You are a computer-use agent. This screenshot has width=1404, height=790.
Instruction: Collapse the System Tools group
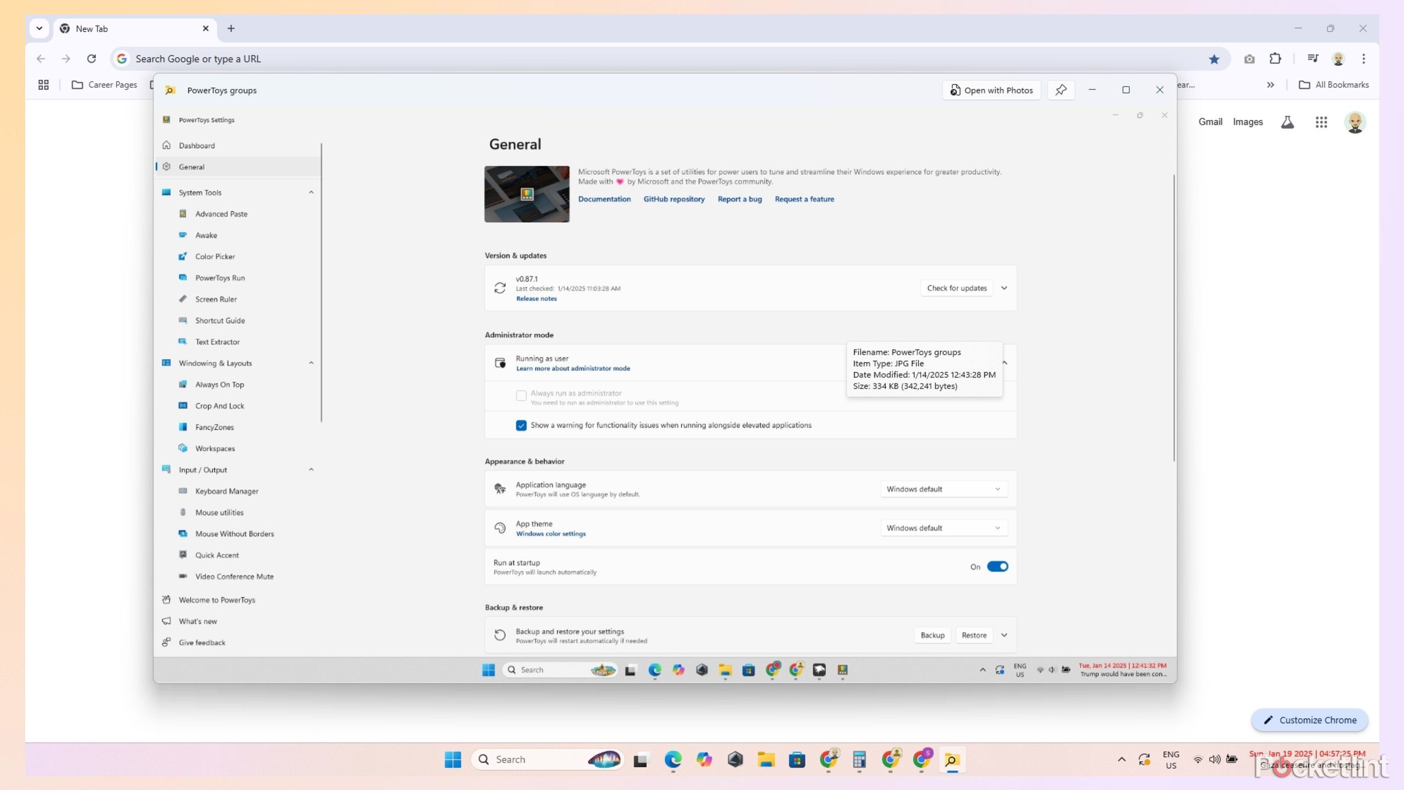tap(311, 193)
